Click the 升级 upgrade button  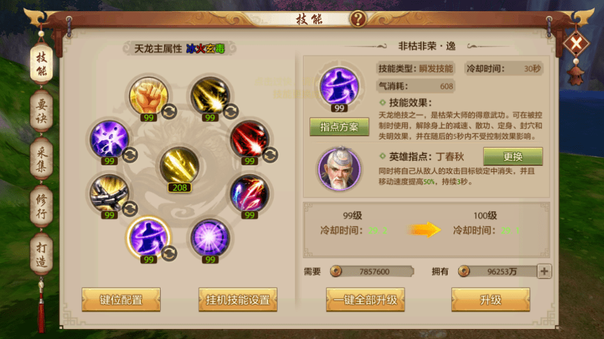490,300
